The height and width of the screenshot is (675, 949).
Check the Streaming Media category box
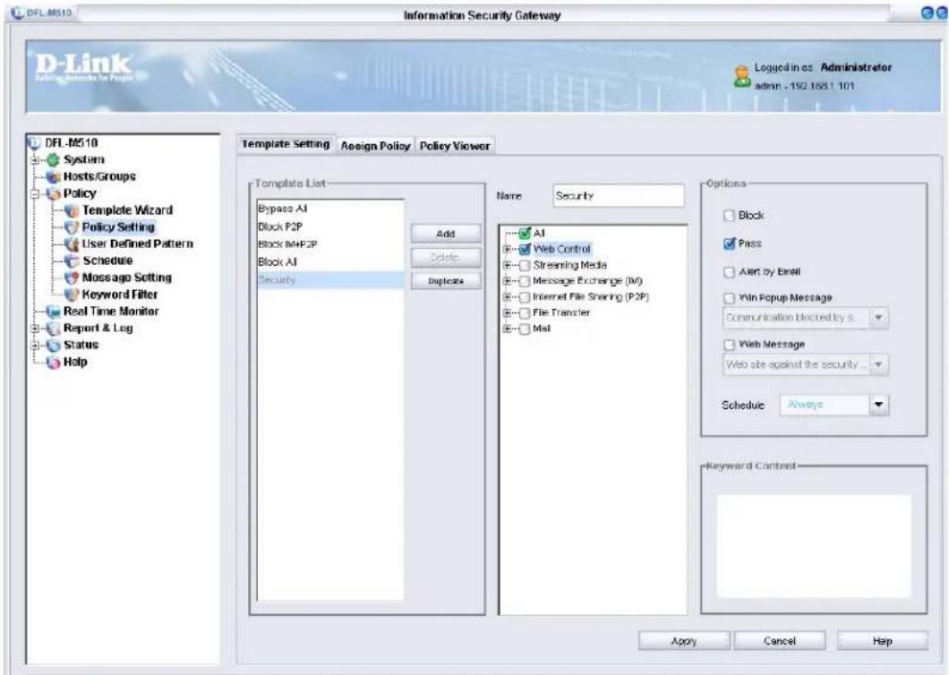click(524, 265)
